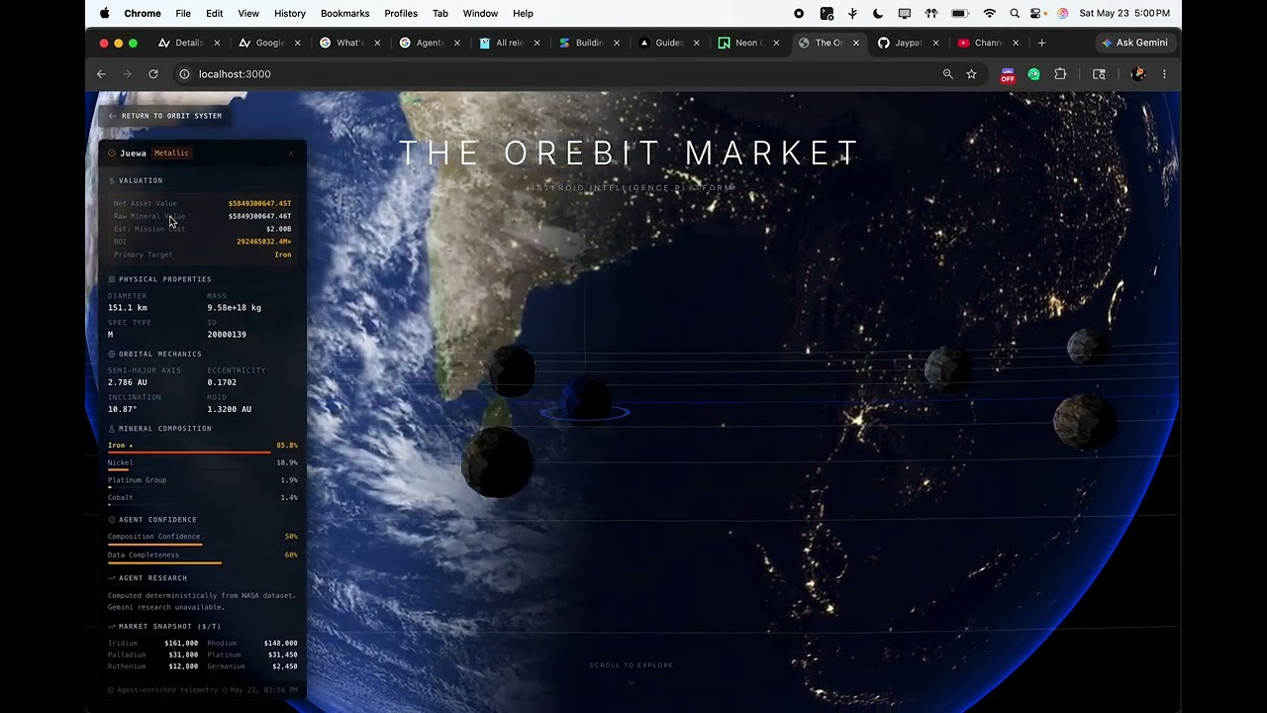Switch to the Details tab

tap(188, 43)
